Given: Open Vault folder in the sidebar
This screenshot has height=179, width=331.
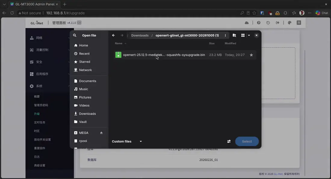Looking at the screenshot, I should 89,122.
